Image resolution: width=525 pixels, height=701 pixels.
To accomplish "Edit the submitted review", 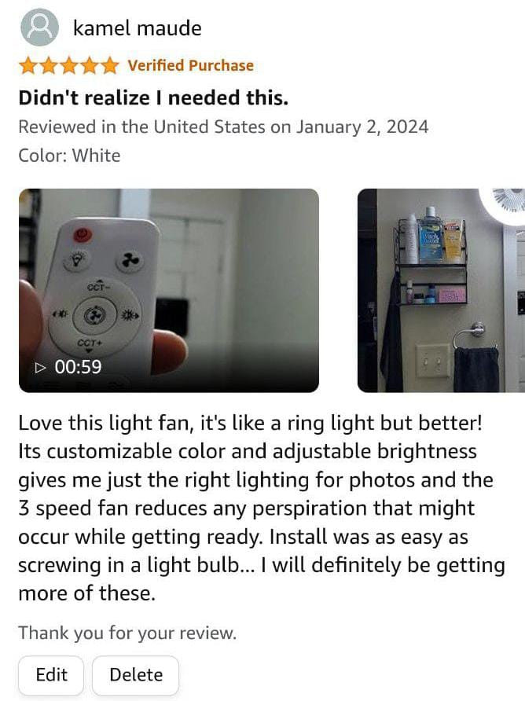I will [x=51, y=674].
